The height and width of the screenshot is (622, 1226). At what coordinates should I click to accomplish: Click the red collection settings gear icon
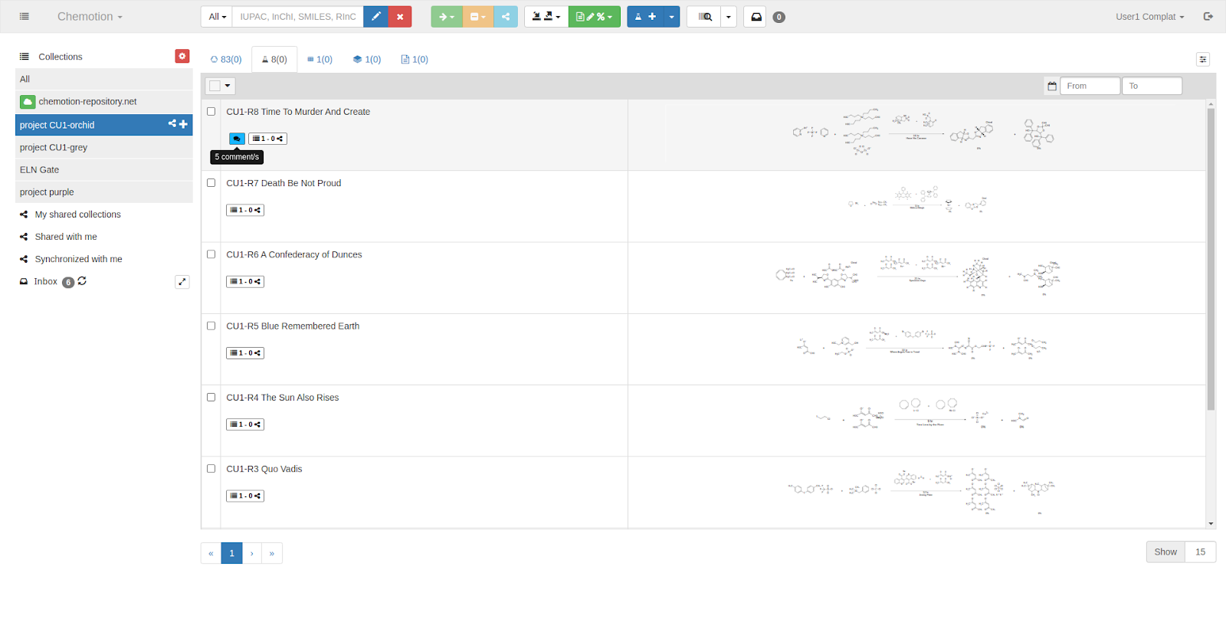pyautogui.click(x=182, y=56)
